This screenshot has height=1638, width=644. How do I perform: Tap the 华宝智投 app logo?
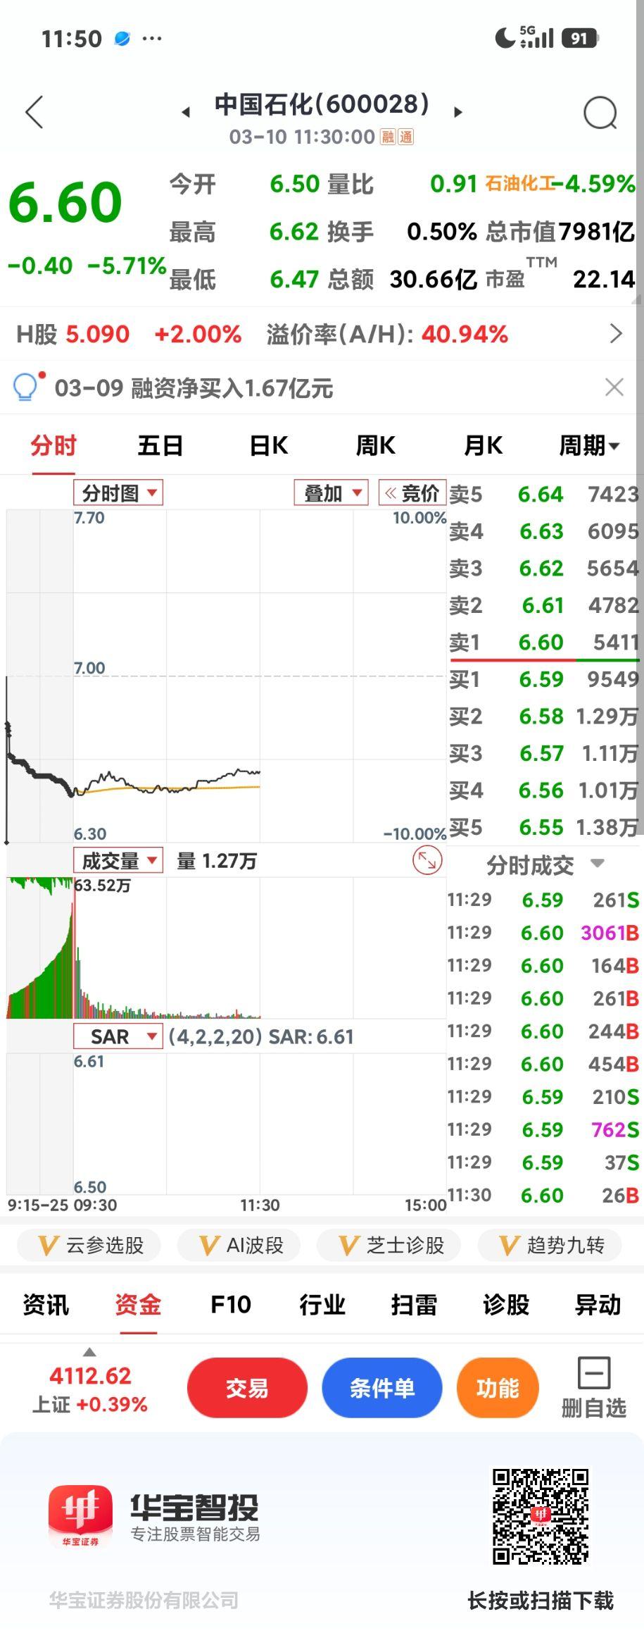[80, 1516]
